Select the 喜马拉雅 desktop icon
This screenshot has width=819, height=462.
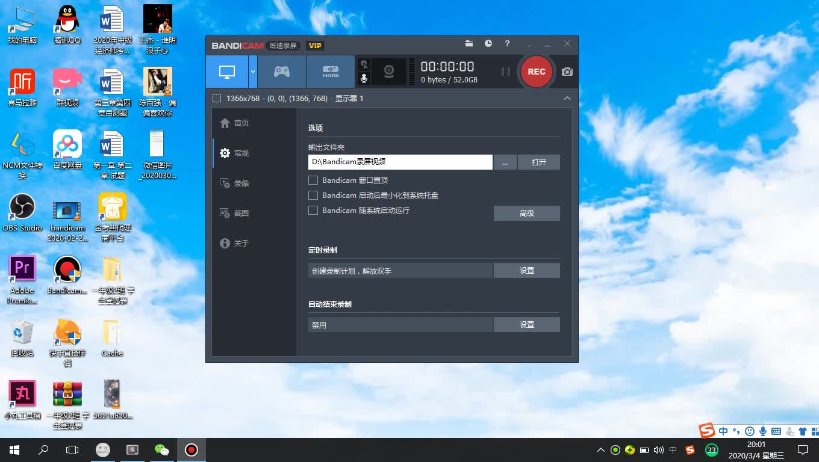[x=22, y=87]
